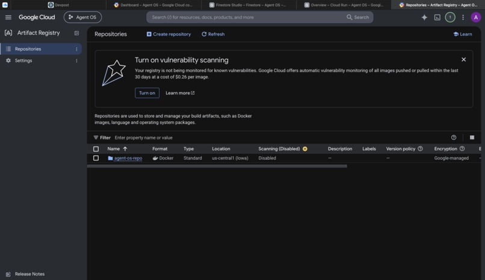Open column display options icon
This screenshot has height=280, width=485.
[x=472, y=138]
